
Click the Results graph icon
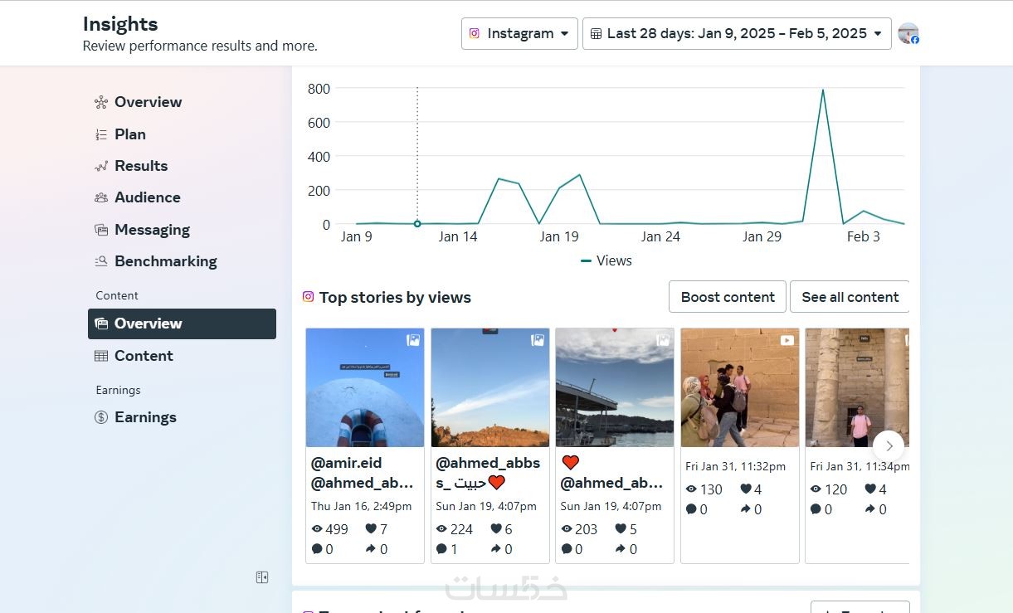101,166
